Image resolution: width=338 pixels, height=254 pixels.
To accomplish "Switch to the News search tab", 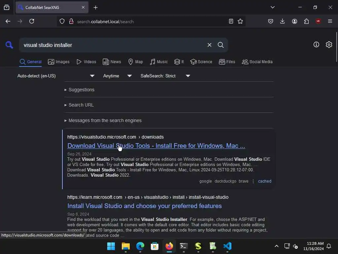I will pos(112,62).
